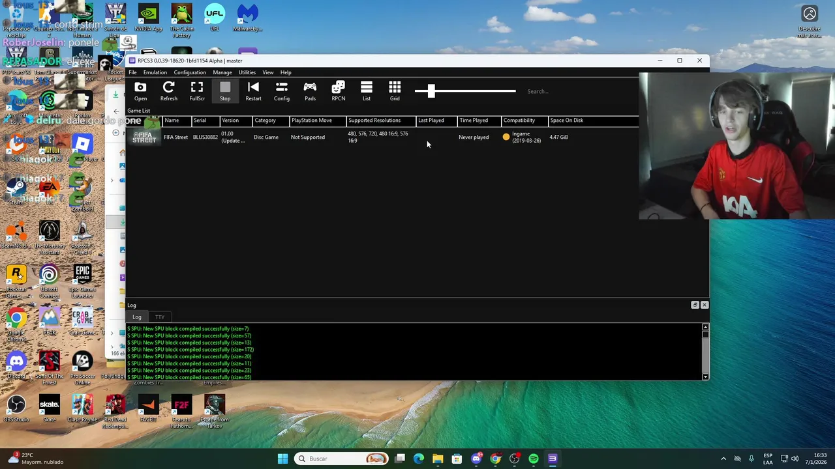Open the UFL desktop shortcut
The width and height of the screenshot is (835, 469).
pyautogui.click(x=215, y=18)
